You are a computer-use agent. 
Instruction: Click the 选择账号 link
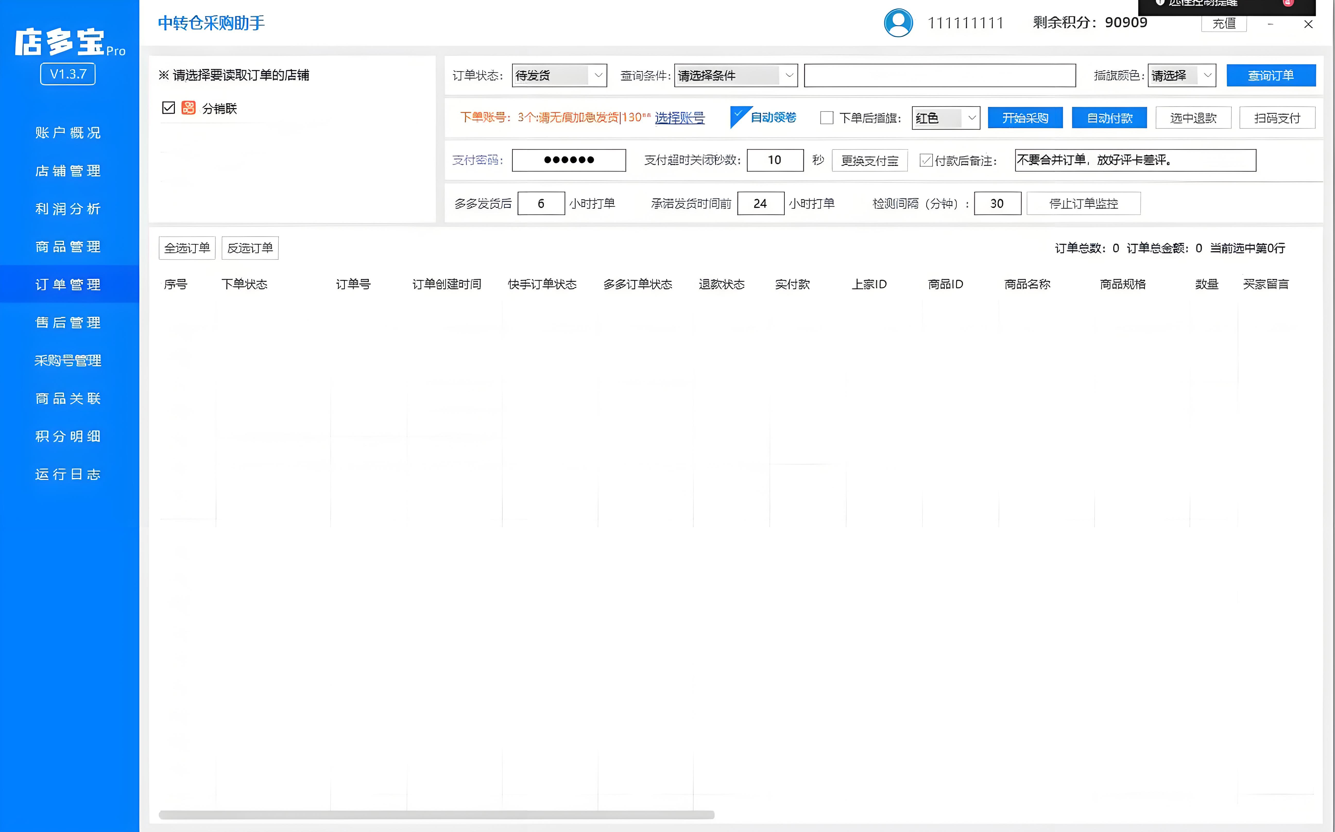click(x=679, y=118)
